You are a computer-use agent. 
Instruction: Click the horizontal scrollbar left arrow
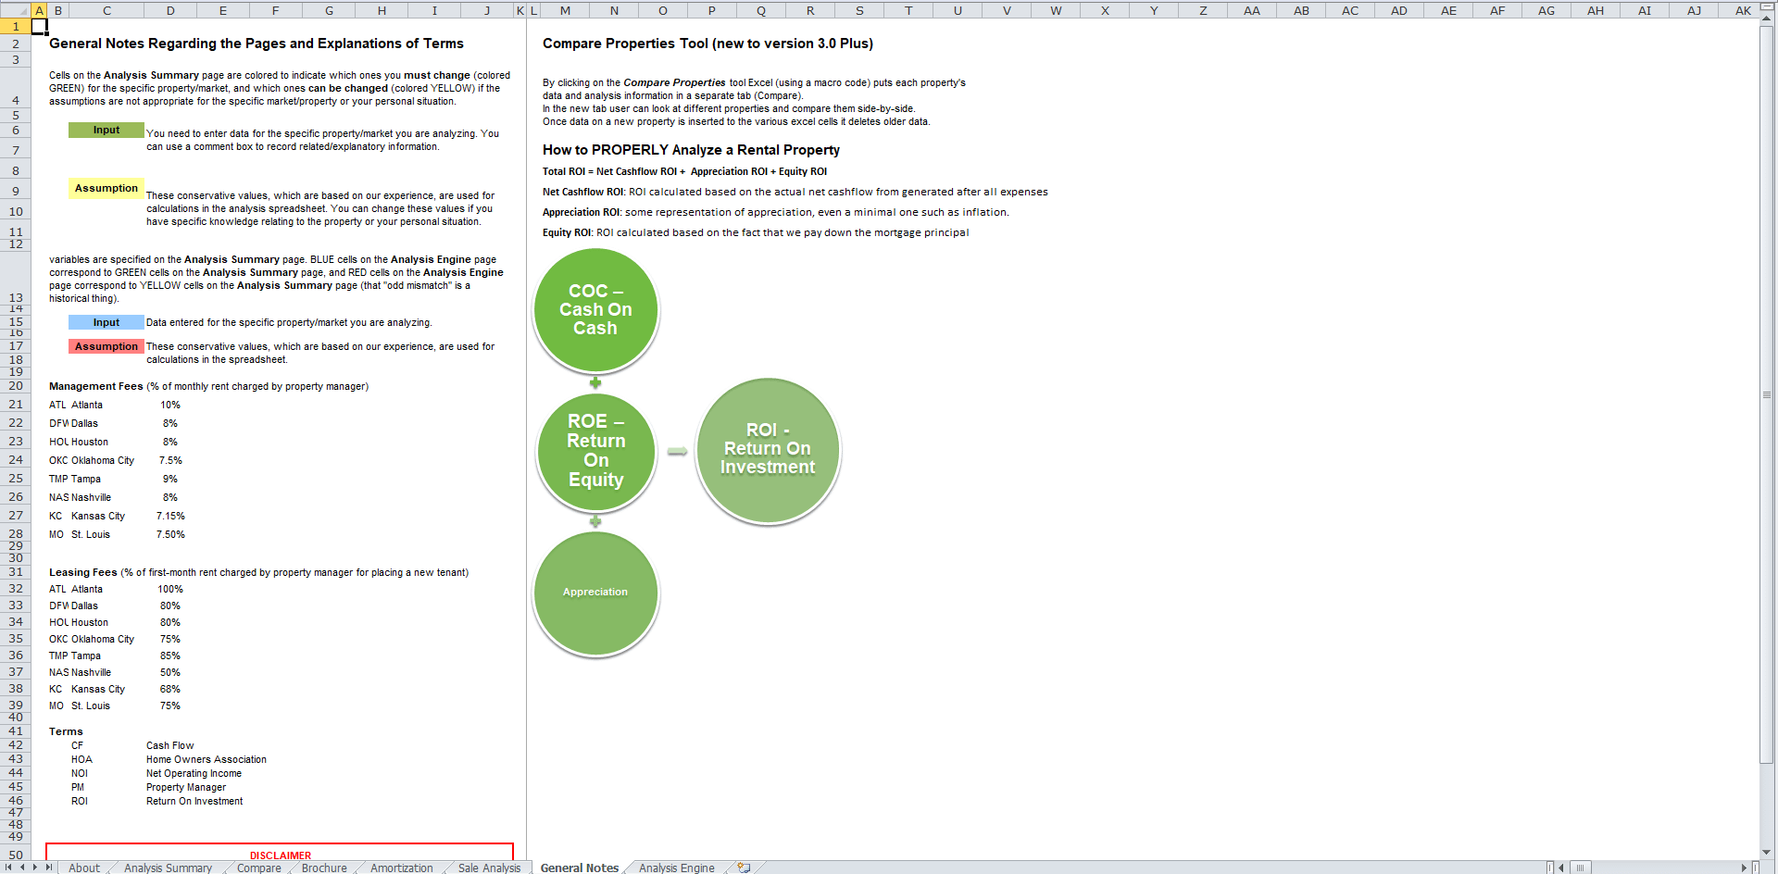tap(1561, 868)
